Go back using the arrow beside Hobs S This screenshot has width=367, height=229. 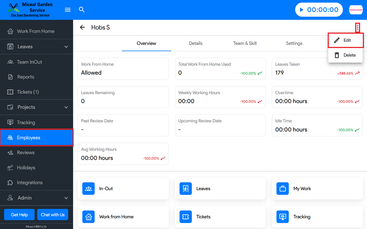coord(82,27)
